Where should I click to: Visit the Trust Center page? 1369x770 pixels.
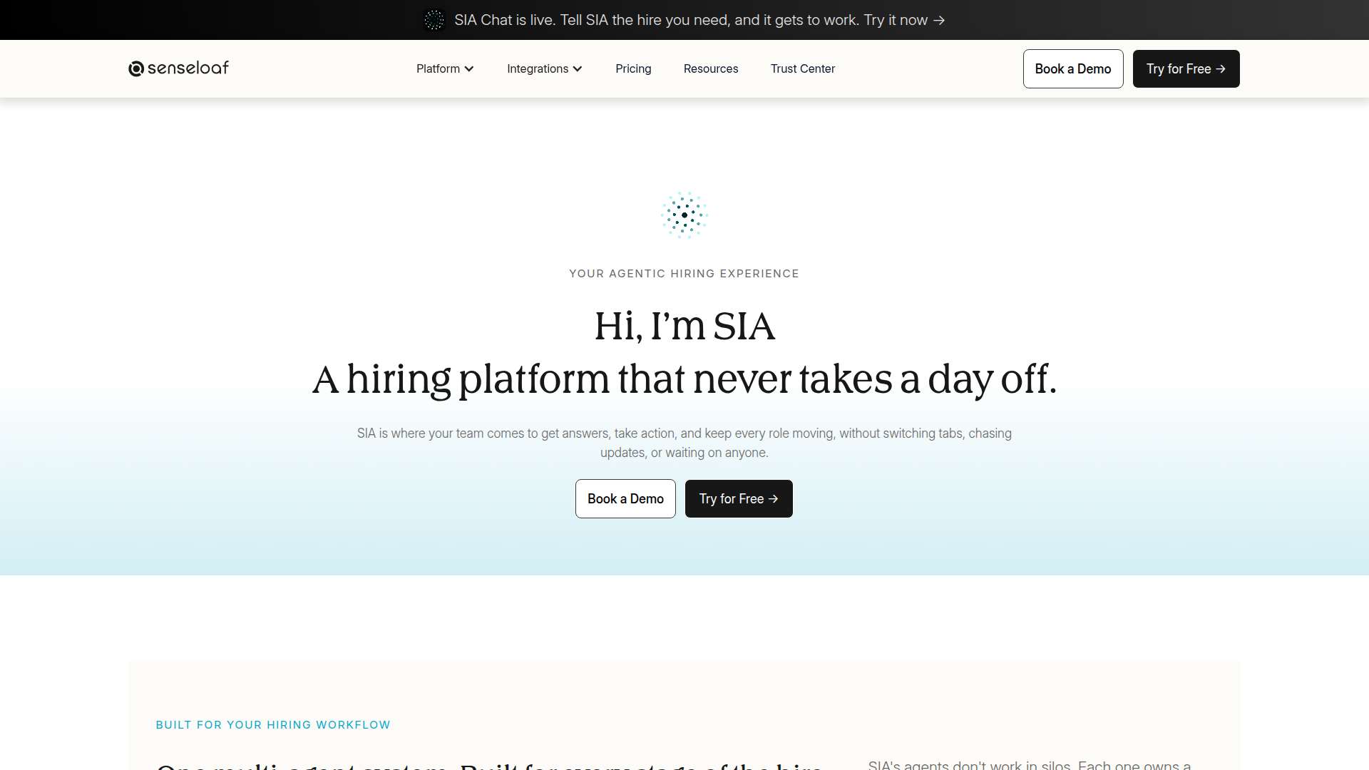coord(803,68)
